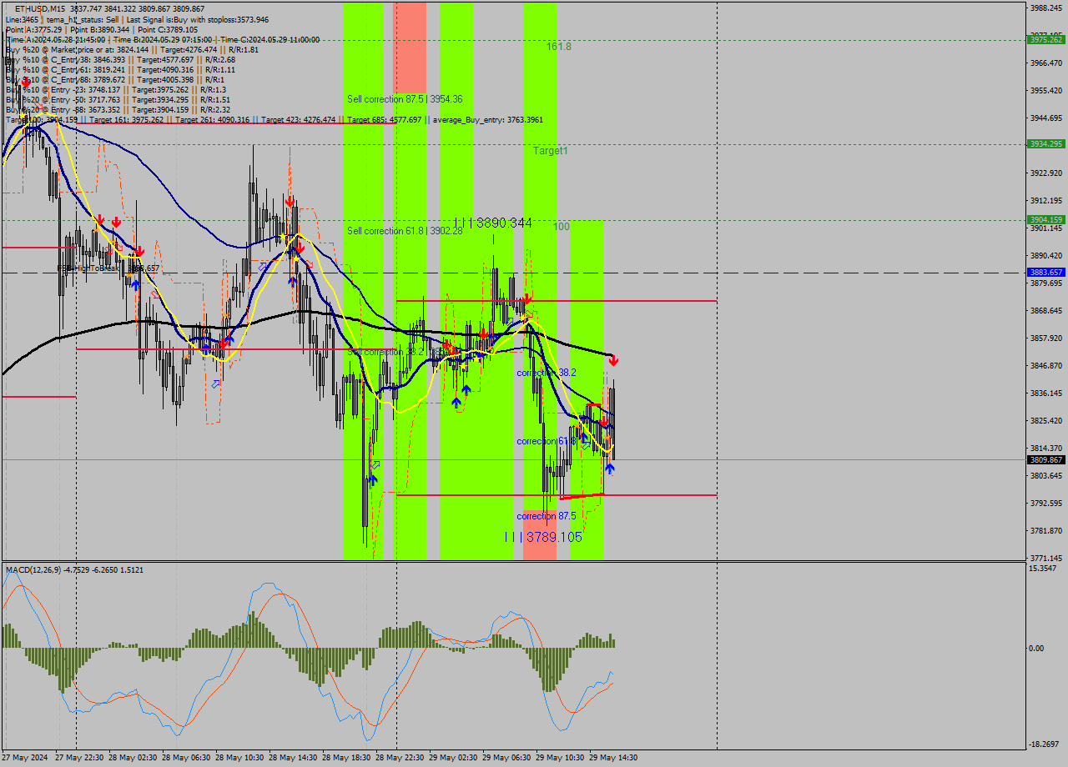Click the 28 May 06:30 time axis label
Viewport: 1068px width, 767px height.
point(186,758)
